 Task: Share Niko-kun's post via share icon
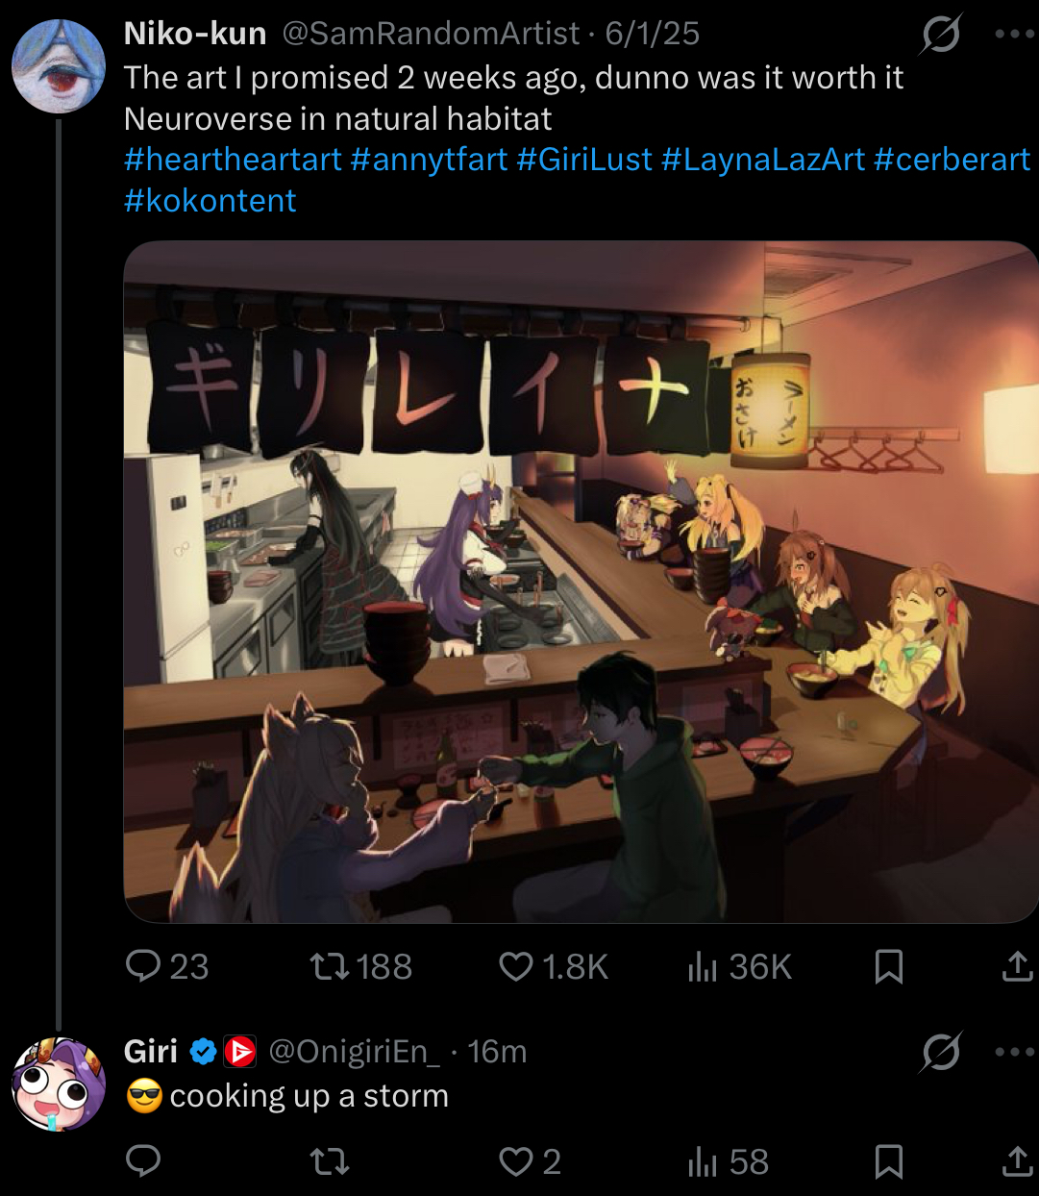click(1017, 965)
